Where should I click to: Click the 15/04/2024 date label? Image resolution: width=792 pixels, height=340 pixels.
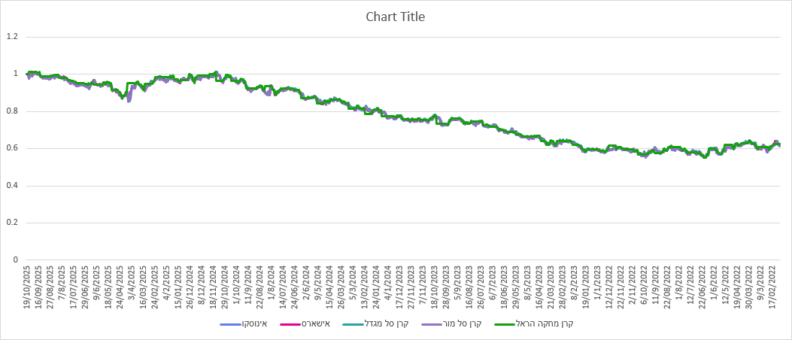click(x=330, y=287)
